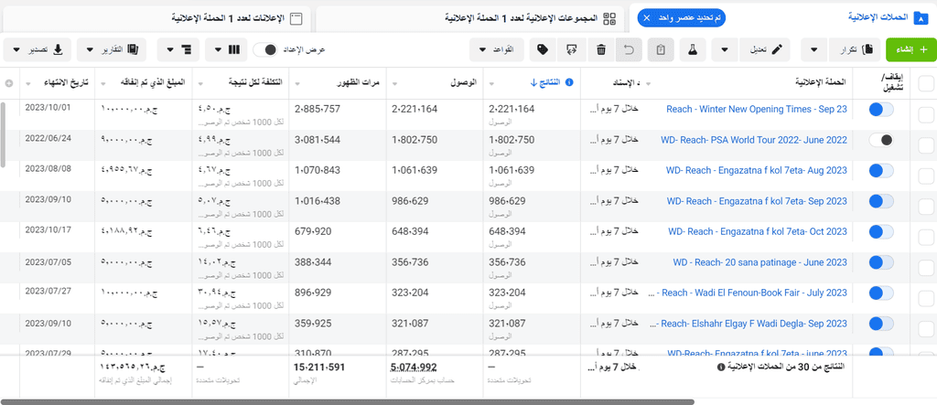Check the select-all header checkbox

click(x=926, y=84)
